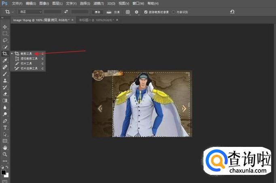Open crop overlay grid options
The image size is (276, 183).
128,12
